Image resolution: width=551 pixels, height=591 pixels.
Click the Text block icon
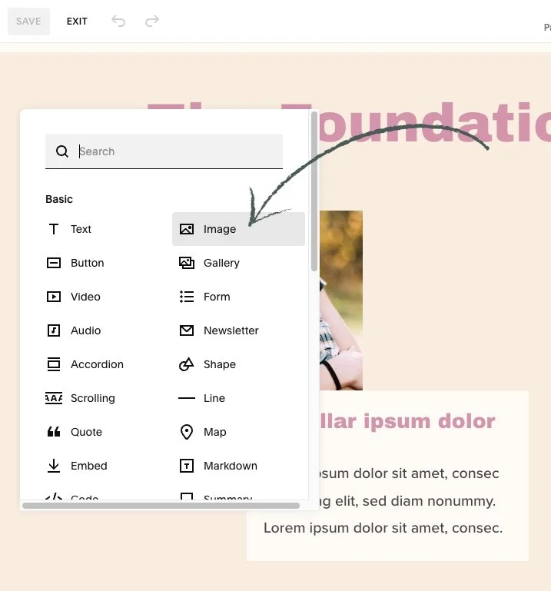pos(54,229)
